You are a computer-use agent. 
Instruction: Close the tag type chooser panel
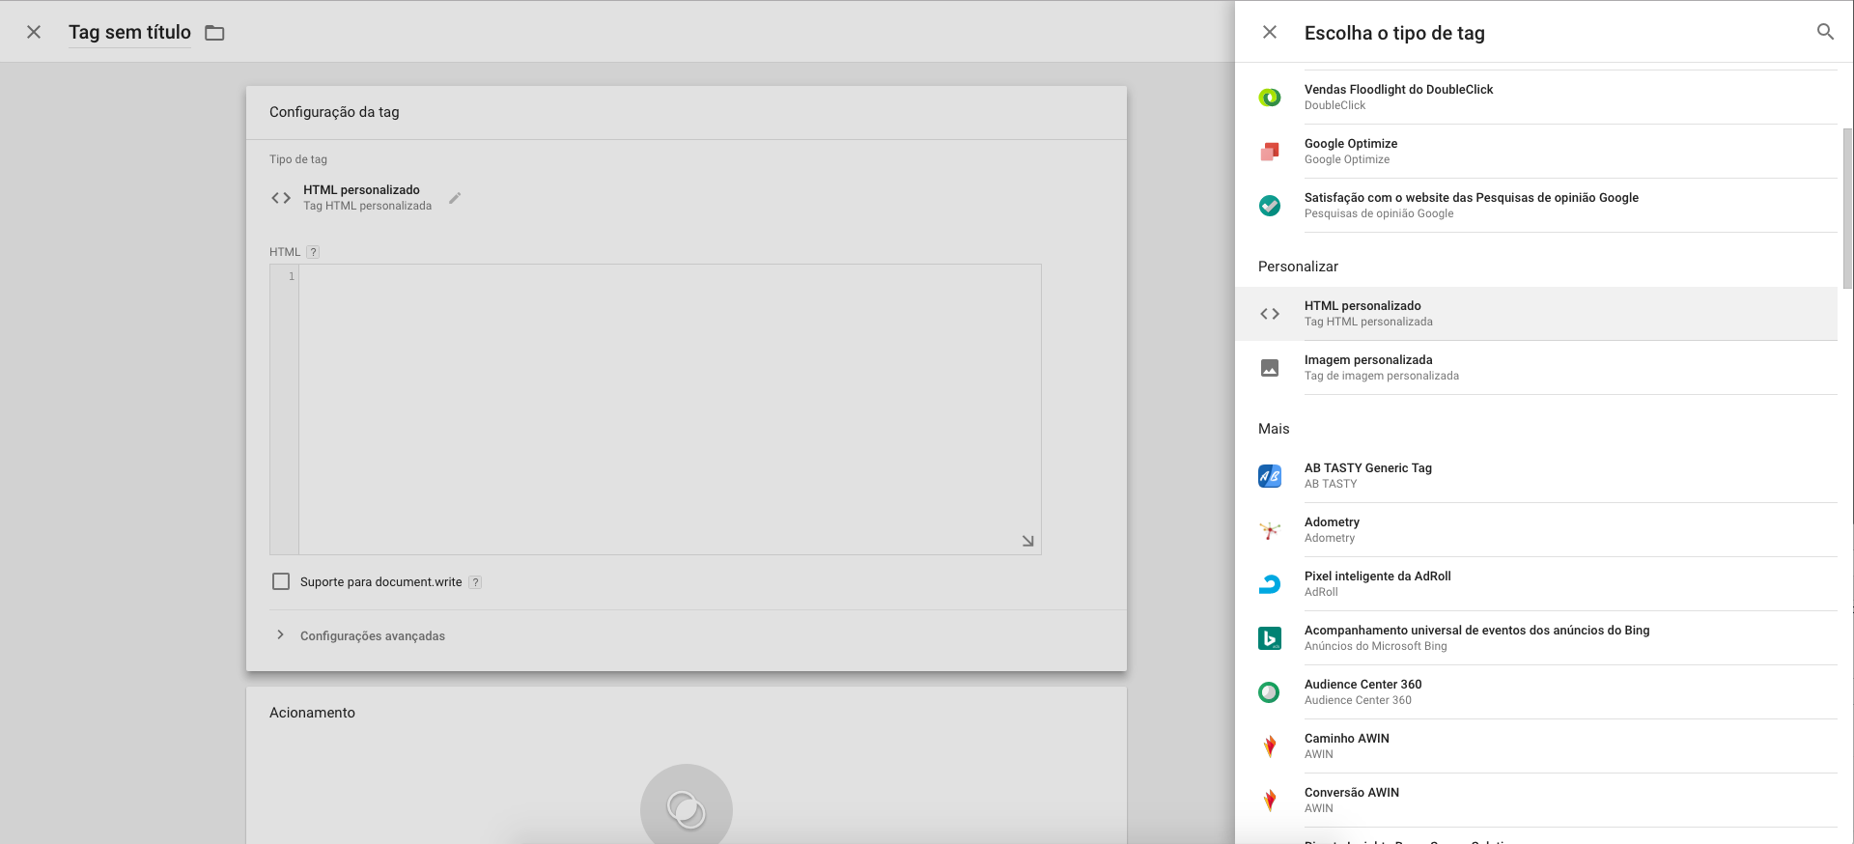(x=1270, y=32)
